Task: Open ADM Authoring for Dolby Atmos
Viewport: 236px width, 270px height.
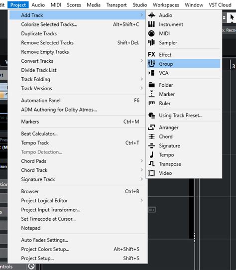Action: point(78,110)
